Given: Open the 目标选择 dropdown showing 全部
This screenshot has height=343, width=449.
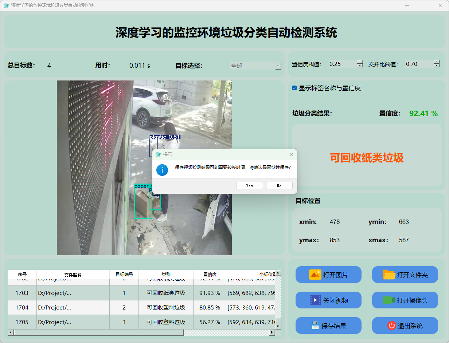Looking at the screenshot, I should pos(278,66).
